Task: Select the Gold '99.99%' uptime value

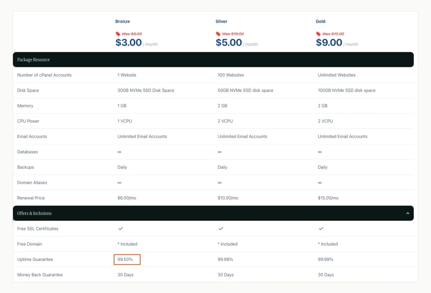Action: [x=325, y=259]
